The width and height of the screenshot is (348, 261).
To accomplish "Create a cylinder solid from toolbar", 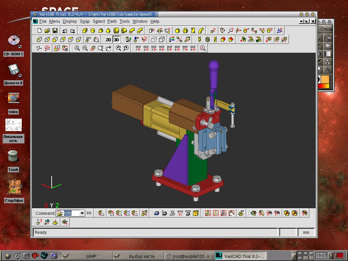I will (x=92, y=31).
